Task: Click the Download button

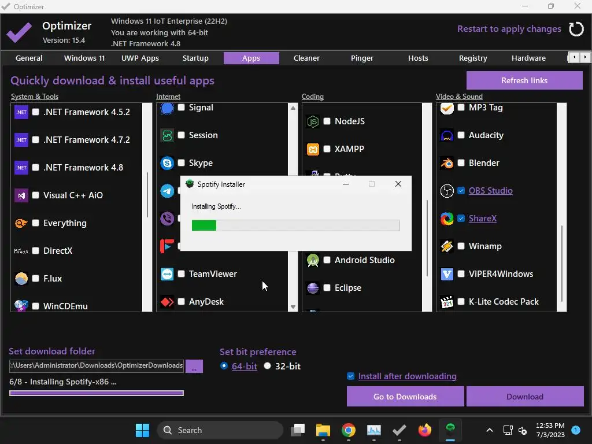Action: [525, 397]
